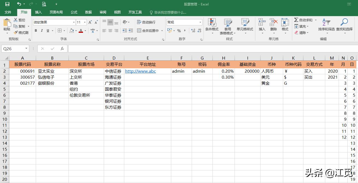The image size is (358, 183).
Task: Open the font color swatch picker
Action: point(81,31)
